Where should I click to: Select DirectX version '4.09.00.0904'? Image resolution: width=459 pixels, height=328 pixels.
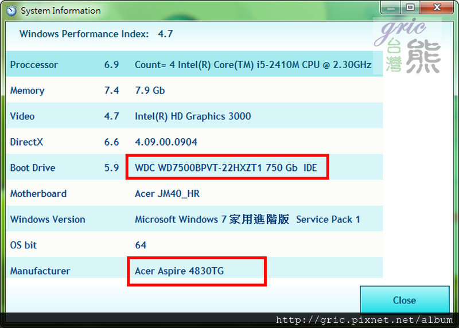(x=166, y=142)
